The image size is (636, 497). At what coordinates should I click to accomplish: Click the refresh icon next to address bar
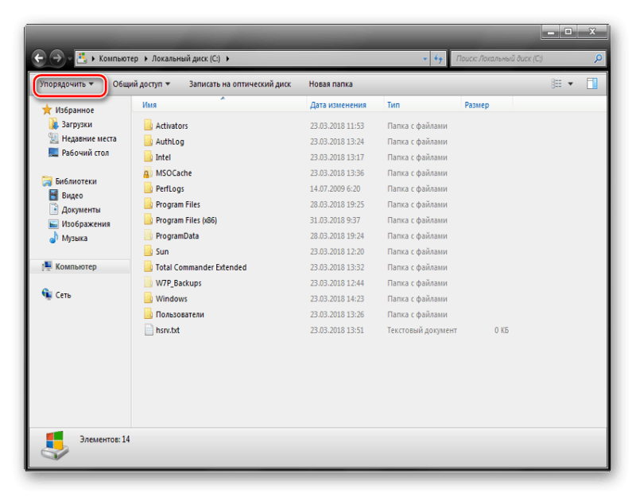click(x=438, y=59)
